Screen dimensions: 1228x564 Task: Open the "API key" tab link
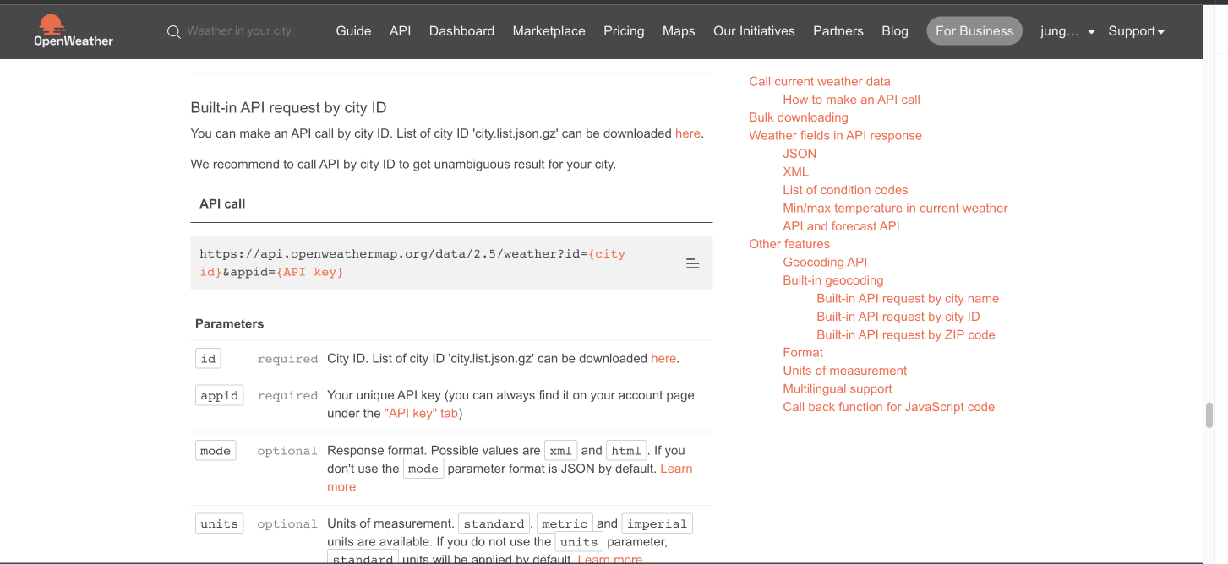[421, 414]
